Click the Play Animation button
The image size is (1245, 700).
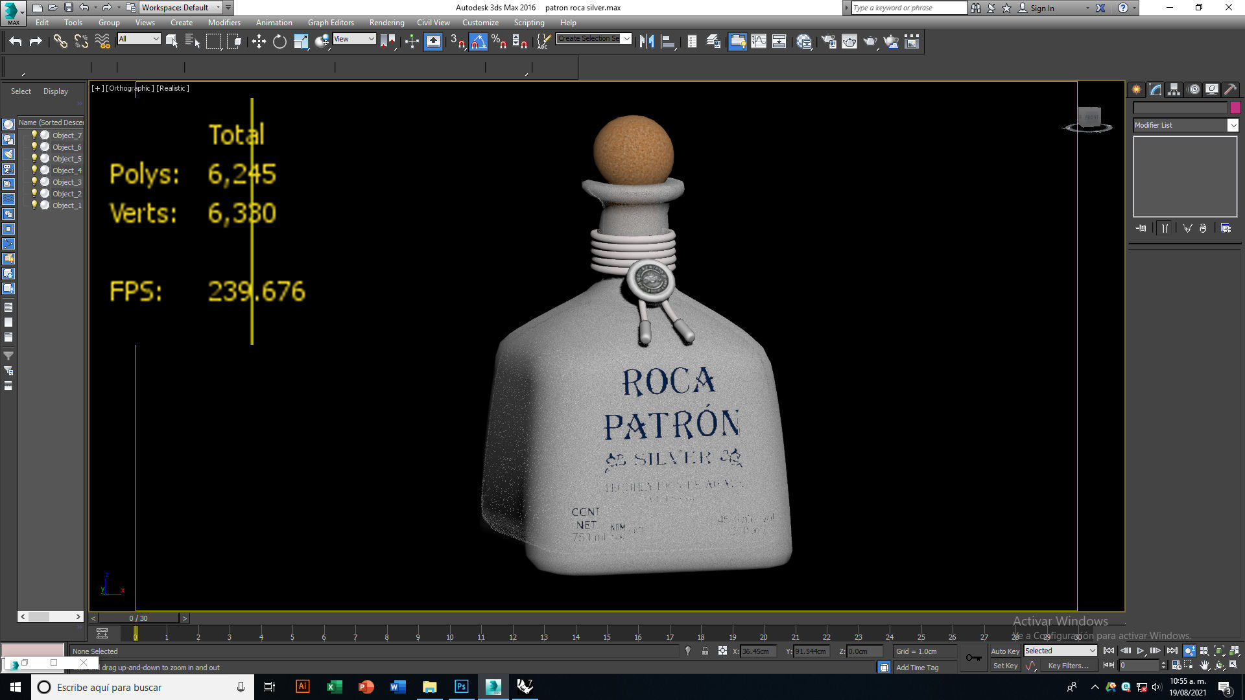pos(1140,651)
